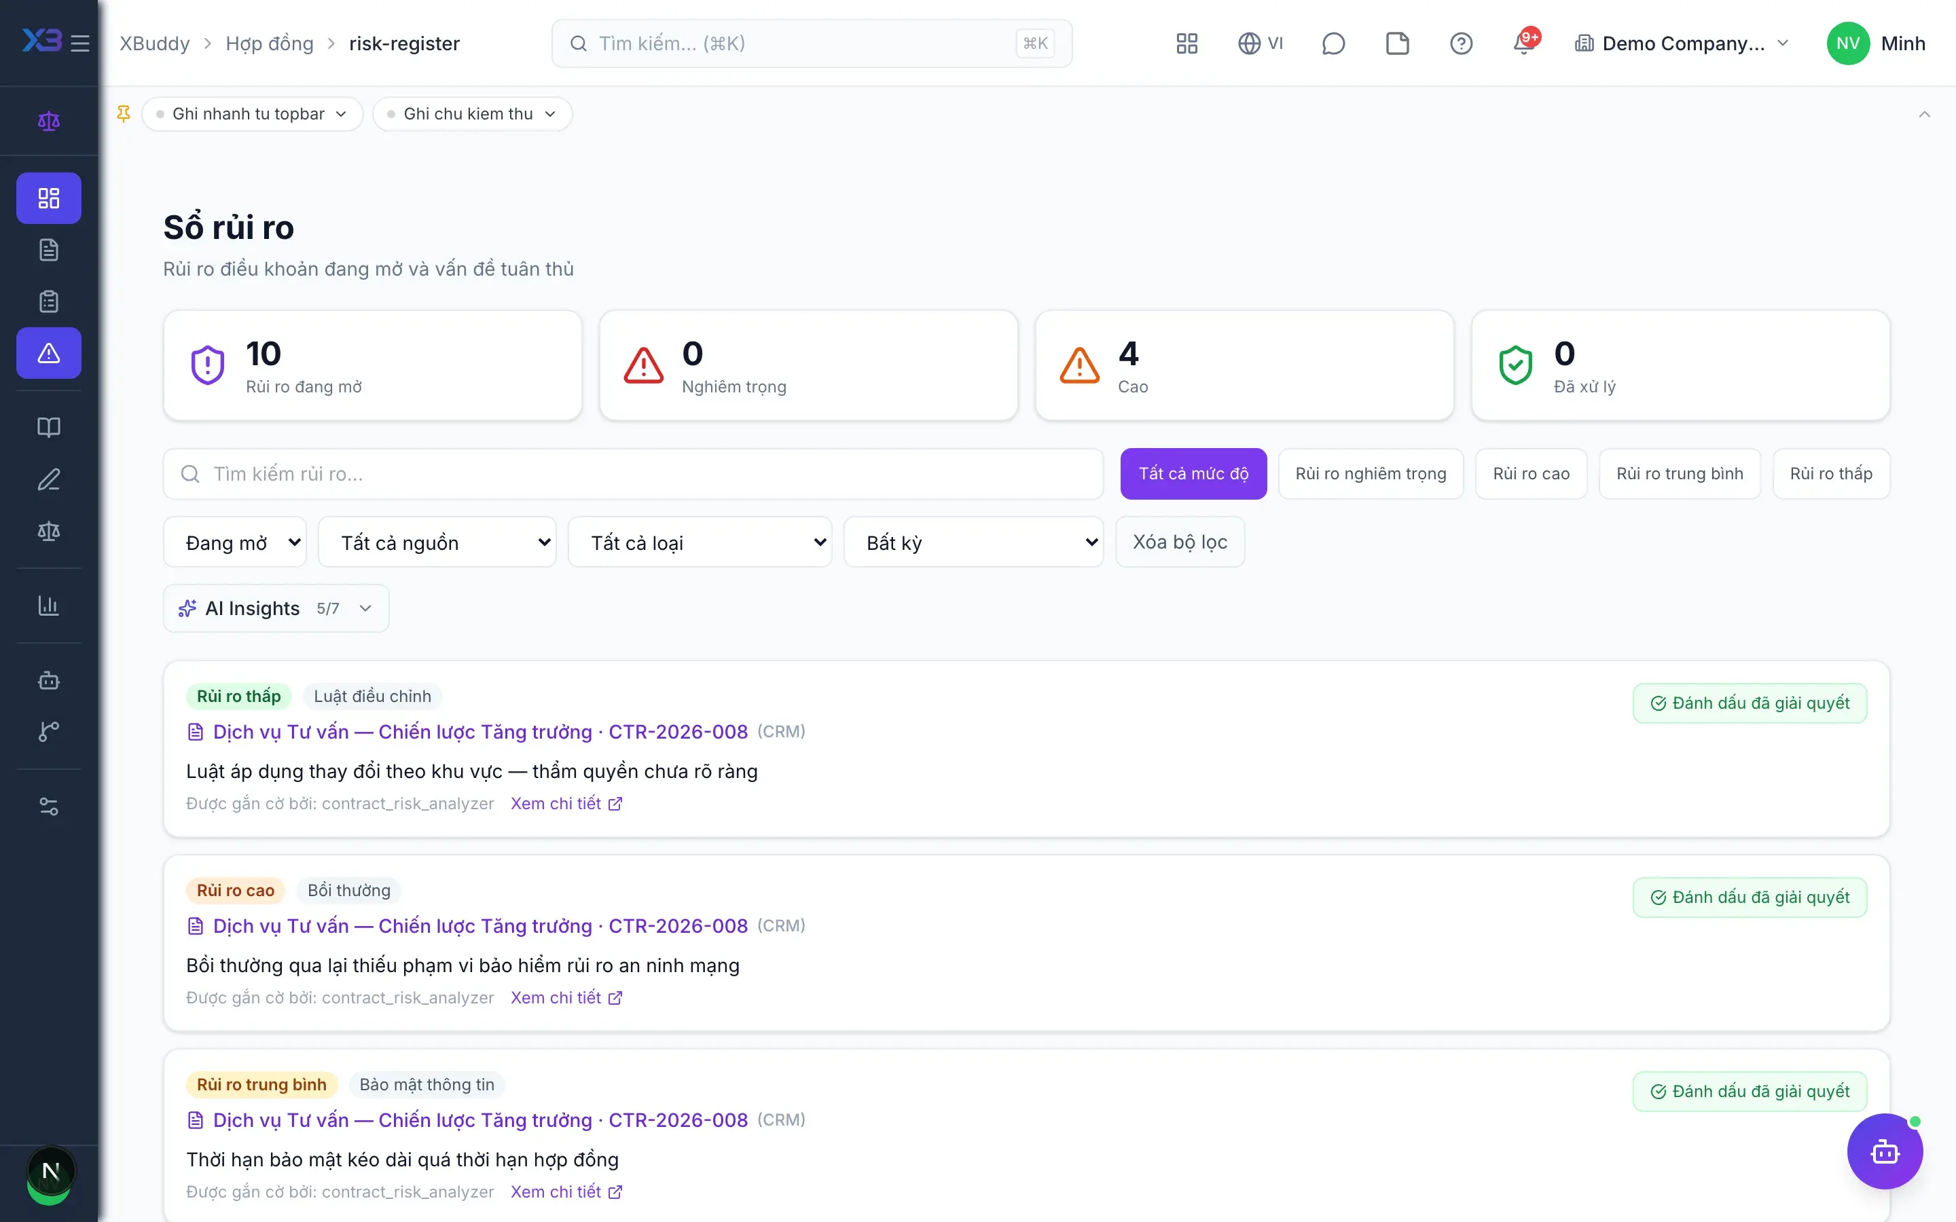Select the "Rủi ro cao" severity filter
The image size is (1956, 1222).
(x=1531, y=474)
